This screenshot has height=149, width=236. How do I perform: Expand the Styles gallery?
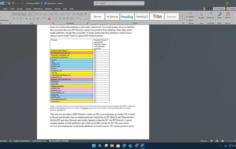point(181,17)
